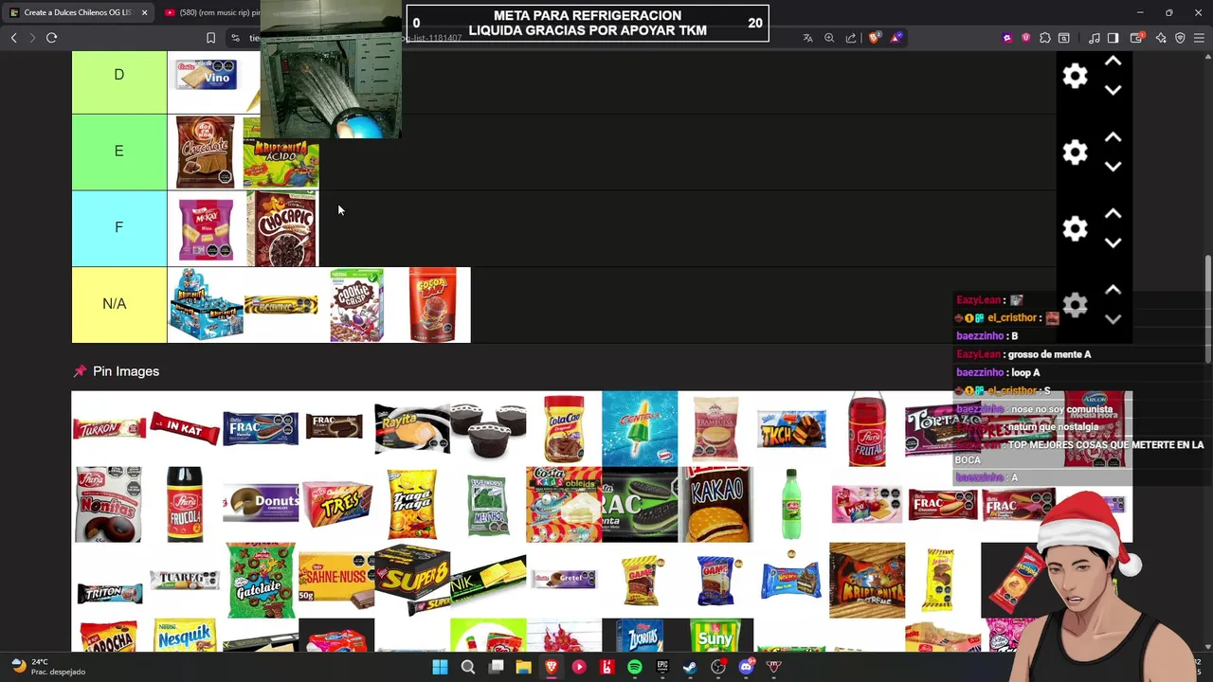Go back in browser
1213x682 pixels.
point(13,38)
